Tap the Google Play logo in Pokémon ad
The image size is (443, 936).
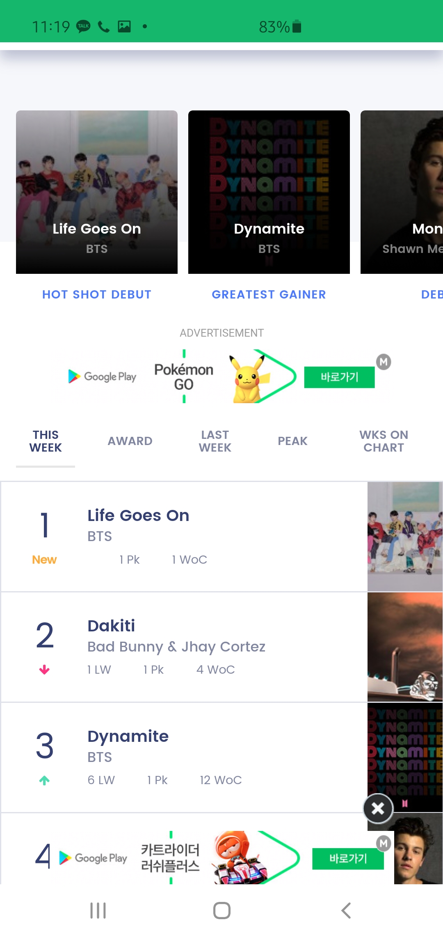coord(102,376)
